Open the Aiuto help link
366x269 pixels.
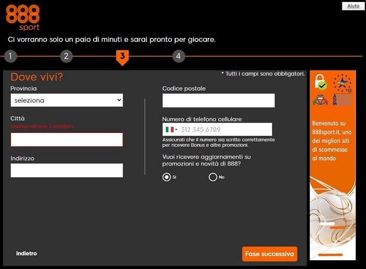(353, 6)
